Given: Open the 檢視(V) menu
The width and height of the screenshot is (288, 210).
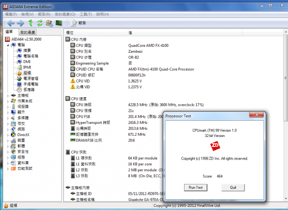Looking at the screenshot, I should (27, 14).
